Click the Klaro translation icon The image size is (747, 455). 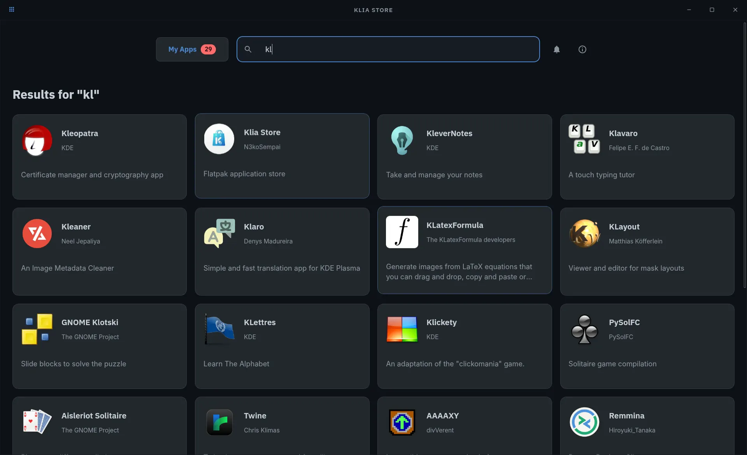[x=219, y=233]
